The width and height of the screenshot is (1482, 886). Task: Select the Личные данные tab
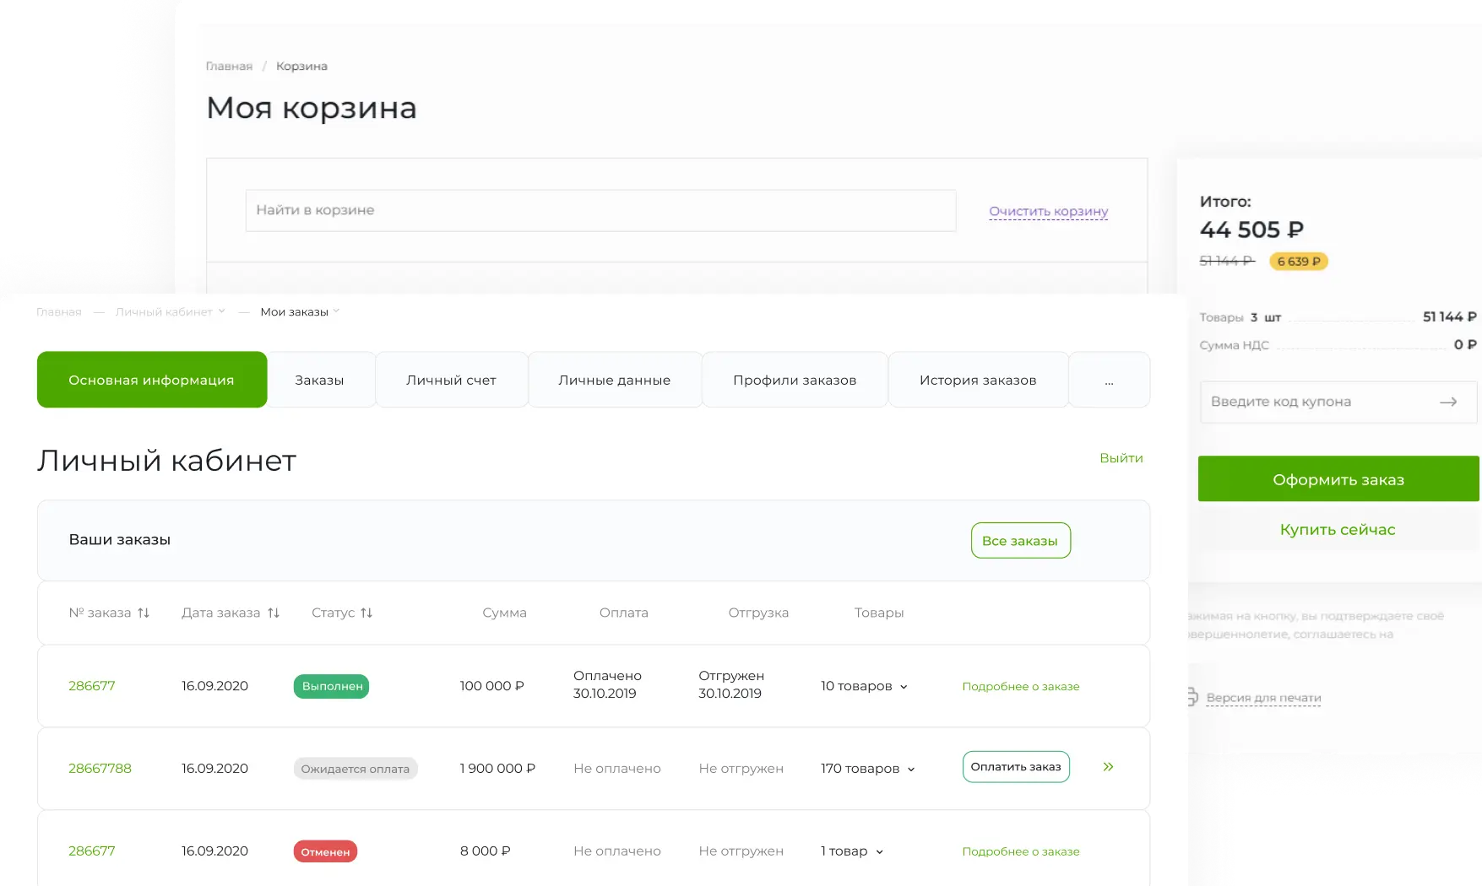pos(614,380)
